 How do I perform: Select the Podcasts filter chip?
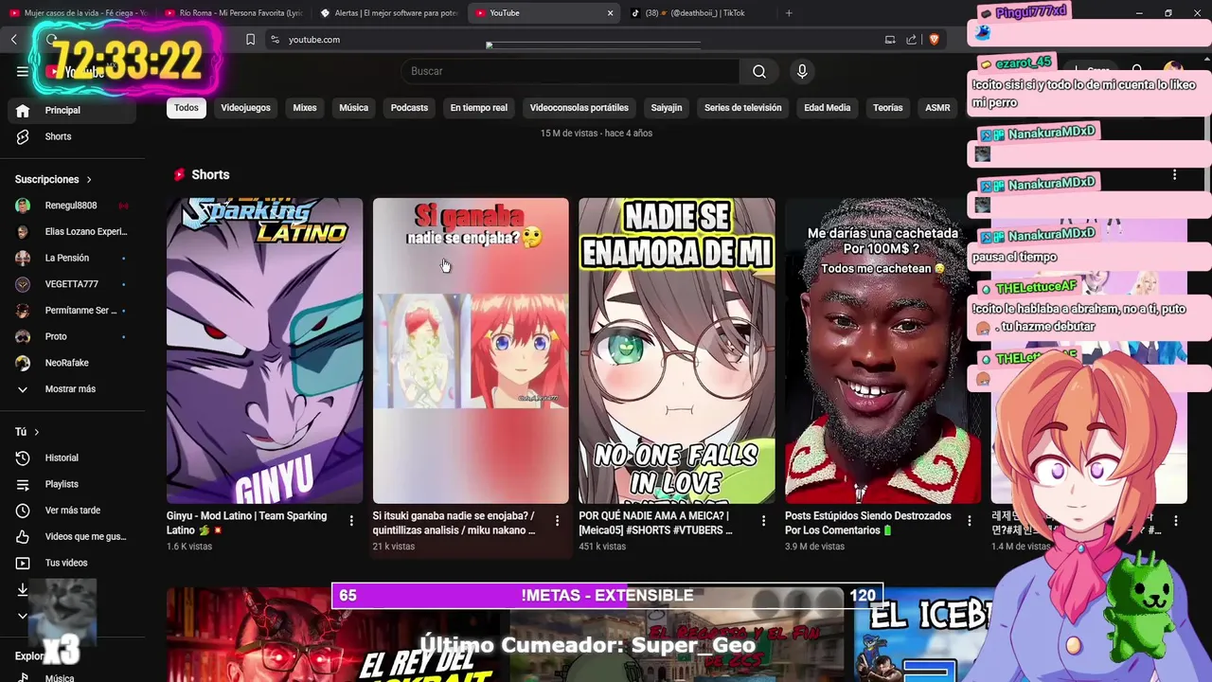pyautogui.click(x=409, y=108)
